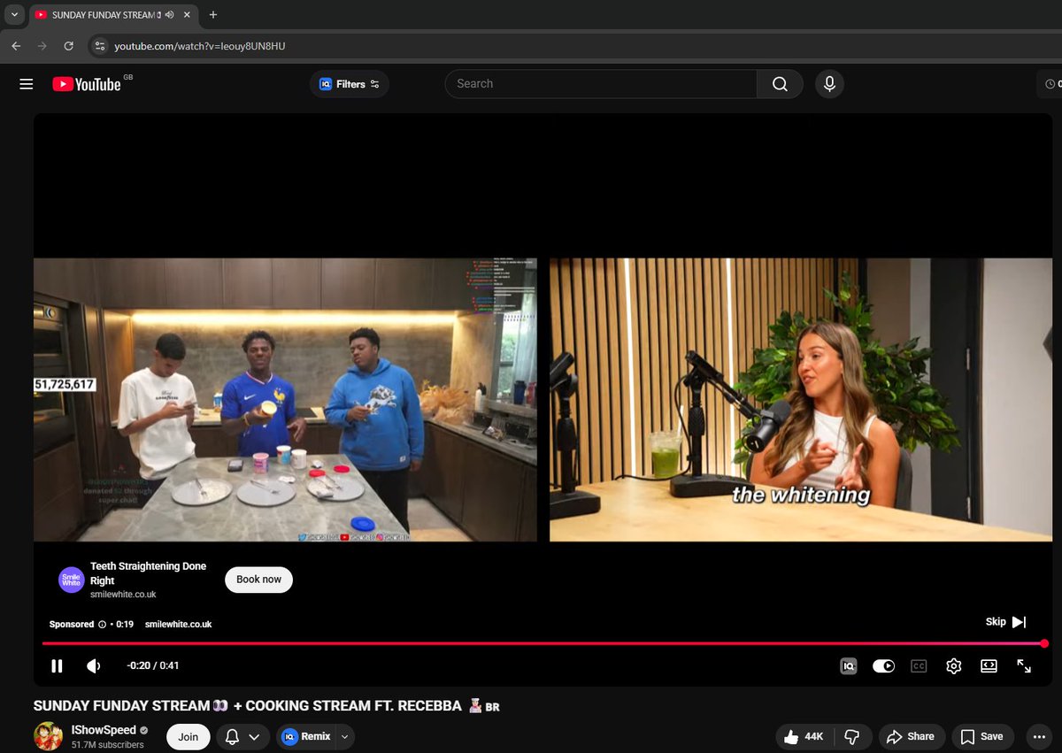
Task: Toggle closed captions CC button
Action: (x=919, y=666)
